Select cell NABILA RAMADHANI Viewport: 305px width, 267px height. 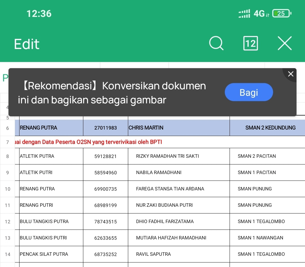pyautogui.click(x=179, y=172)
